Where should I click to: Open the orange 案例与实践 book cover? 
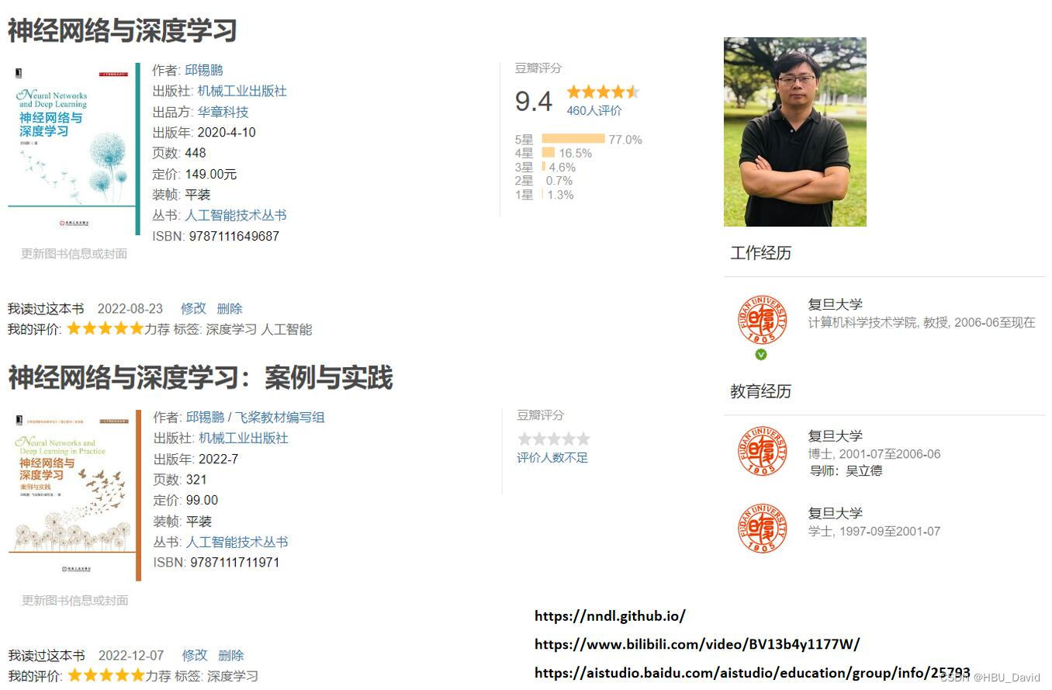tap(74, 495)
